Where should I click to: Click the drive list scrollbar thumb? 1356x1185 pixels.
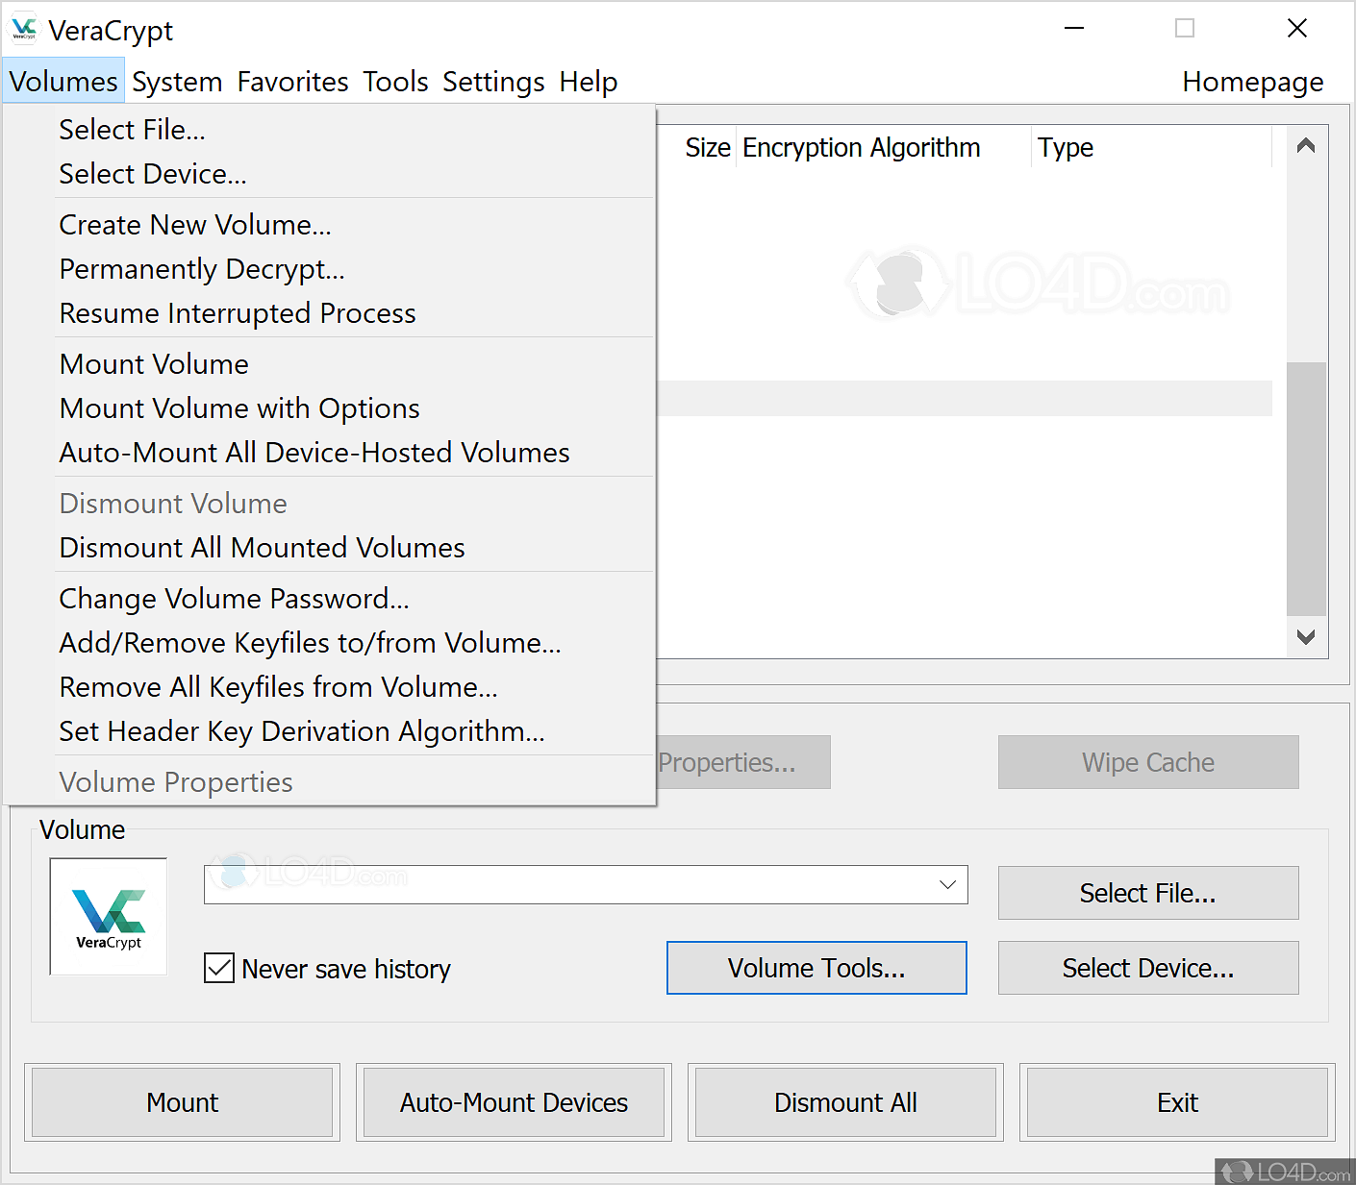pyautogui.click(x=1306, y=488)
